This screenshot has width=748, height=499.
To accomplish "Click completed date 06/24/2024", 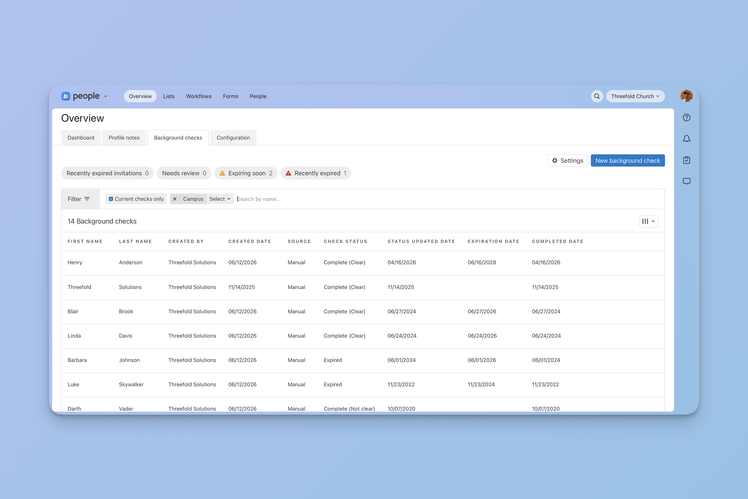I will click(546, 336).
